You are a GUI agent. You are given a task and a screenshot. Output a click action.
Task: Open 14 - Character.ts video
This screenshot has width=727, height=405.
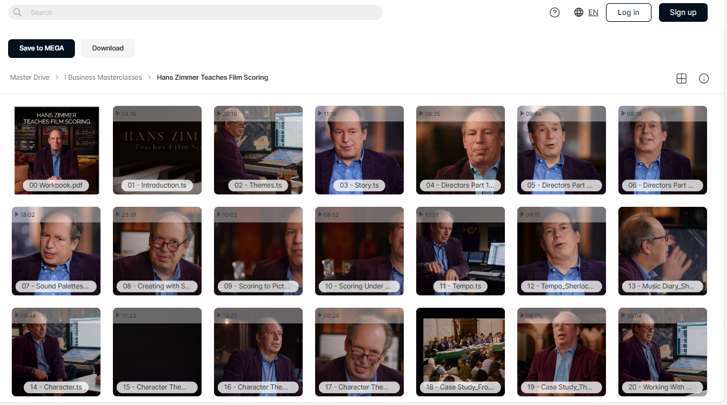[x=56, y=352]
